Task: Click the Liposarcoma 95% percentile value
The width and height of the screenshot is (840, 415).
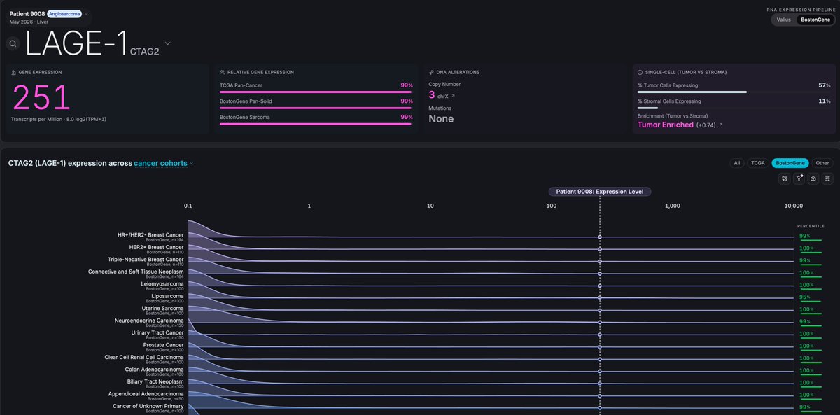Action: 804,297
